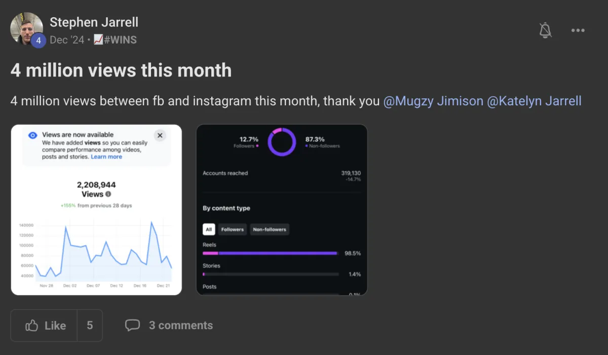This screenshot has height=355, width=608.
Task: View the 5 likes count
Action: coord(90,326)
